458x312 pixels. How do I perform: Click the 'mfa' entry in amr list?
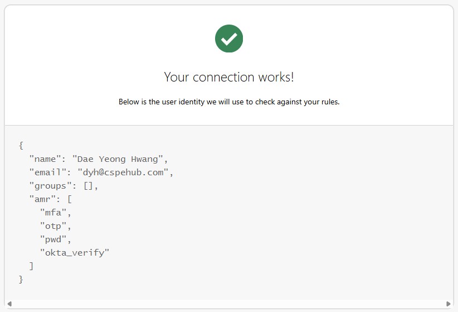click(53, 213)
